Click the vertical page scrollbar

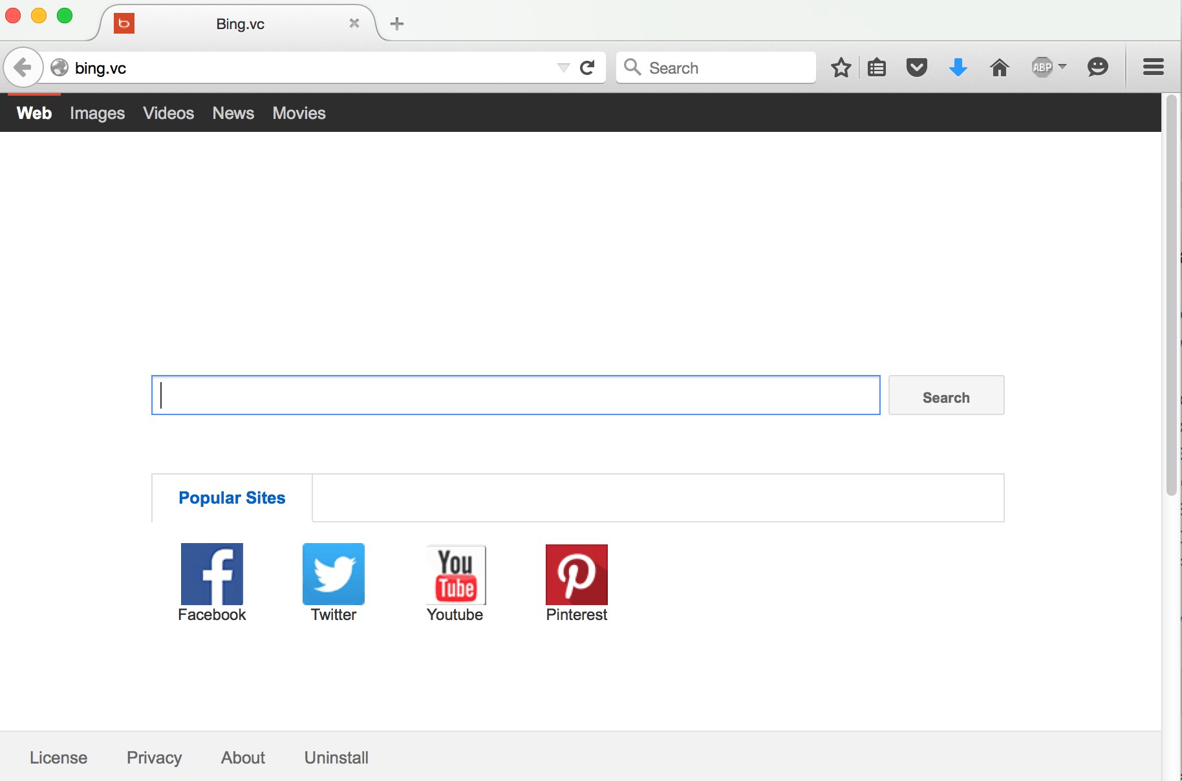point(1171,297)
